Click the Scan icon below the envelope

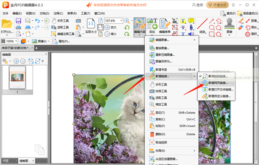[x=28, y=27]
